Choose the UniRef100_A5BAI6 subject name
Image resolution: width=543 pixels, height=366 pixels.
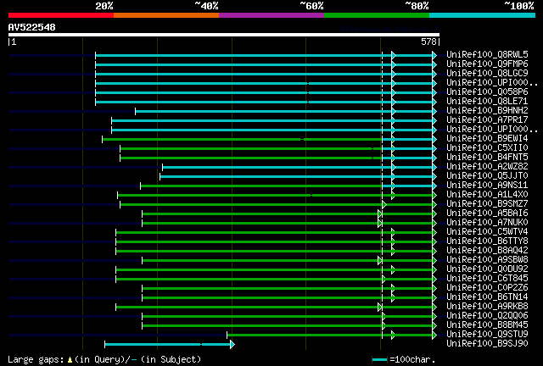pos(487,213)
